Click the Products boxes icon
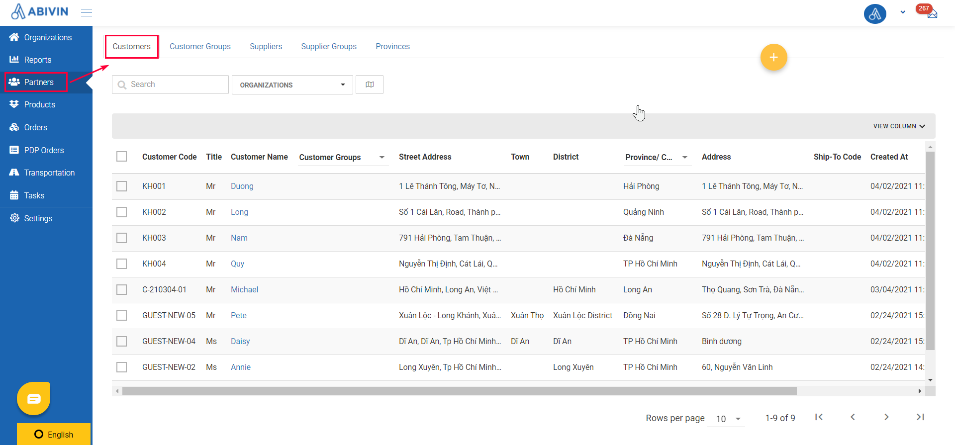955x445 pixels. point(14,104)
